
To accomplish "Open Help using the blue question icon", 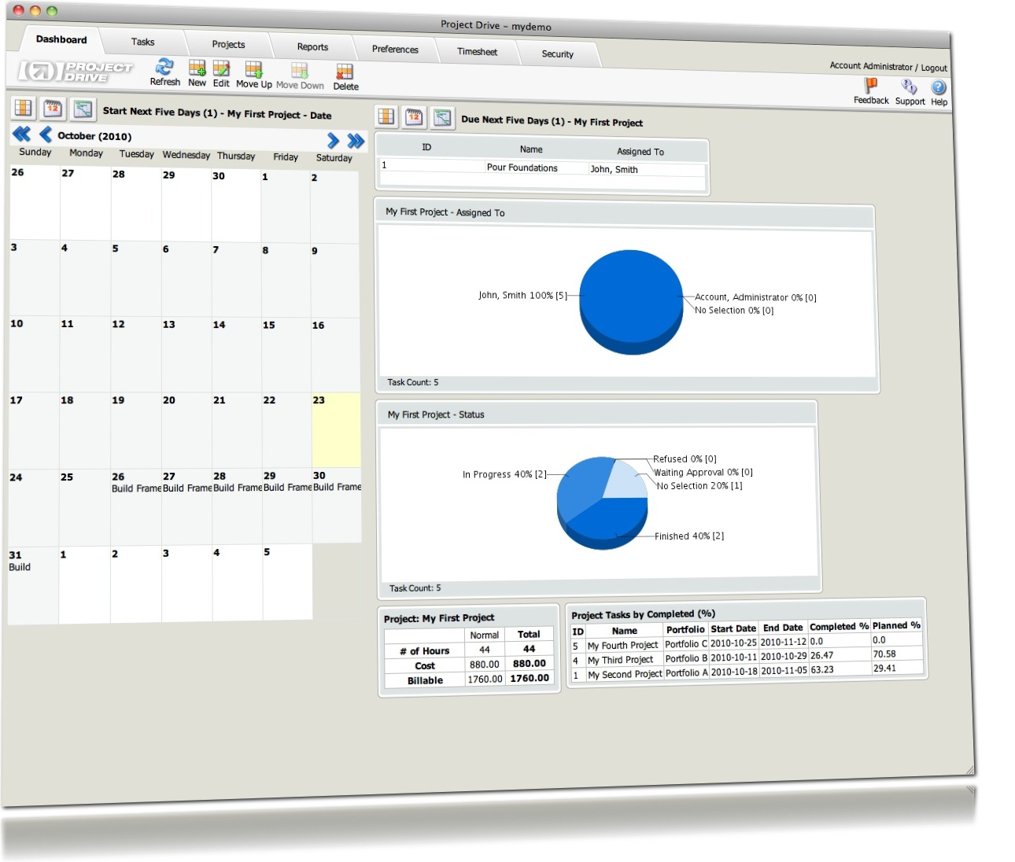I will (938, 87).
